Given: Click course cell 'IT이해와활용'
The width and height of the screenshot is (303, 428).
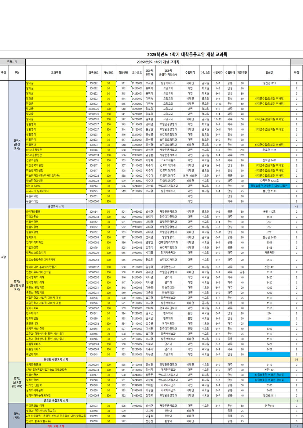Looking at the screenshot, I should pos(56,211).
